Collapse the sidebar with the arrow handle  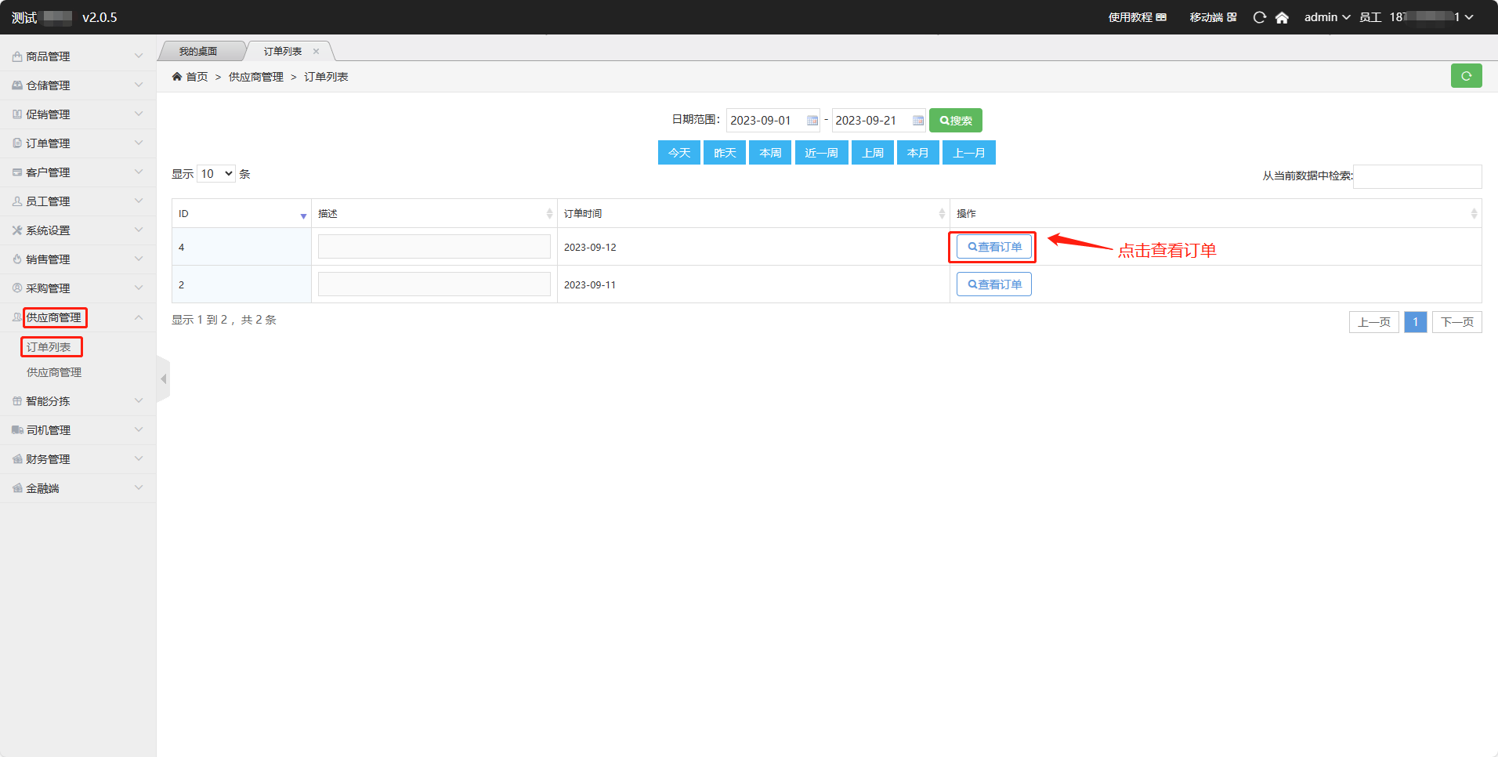tap(163, 379)
